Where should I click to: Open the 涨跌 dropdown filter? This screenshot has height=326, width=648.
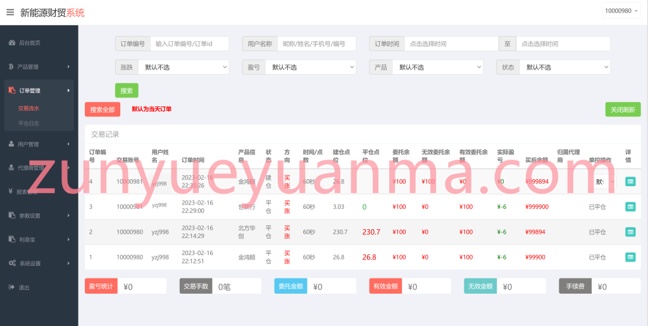(184, 67)
